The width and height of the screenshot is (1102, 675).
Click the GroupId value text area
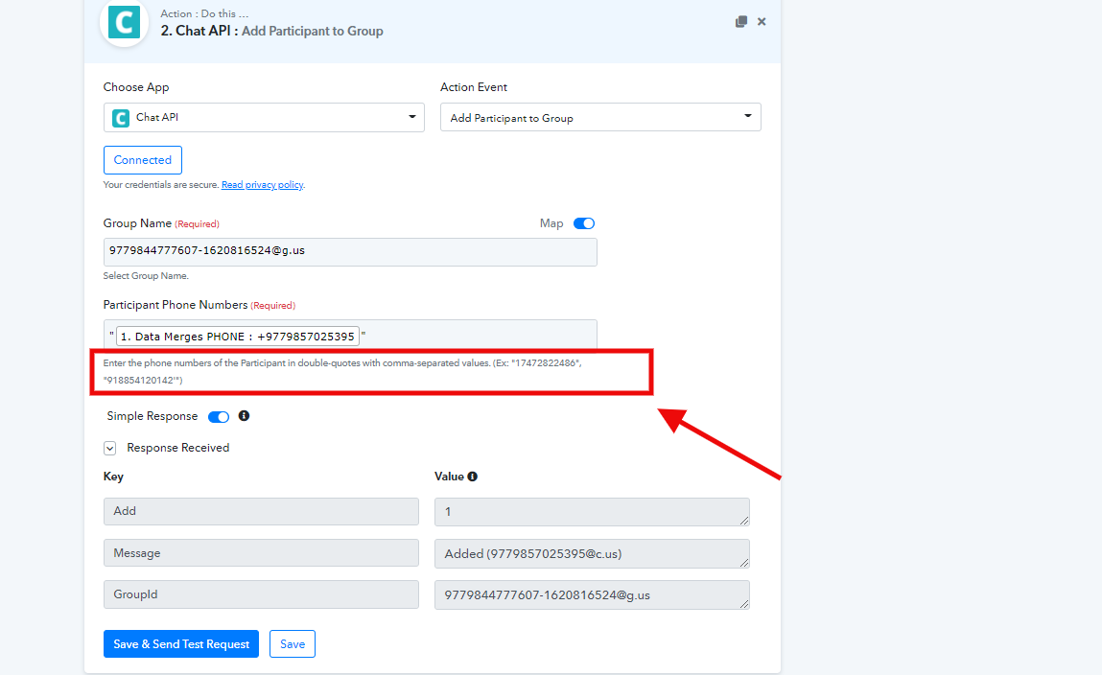coord(591,594)
